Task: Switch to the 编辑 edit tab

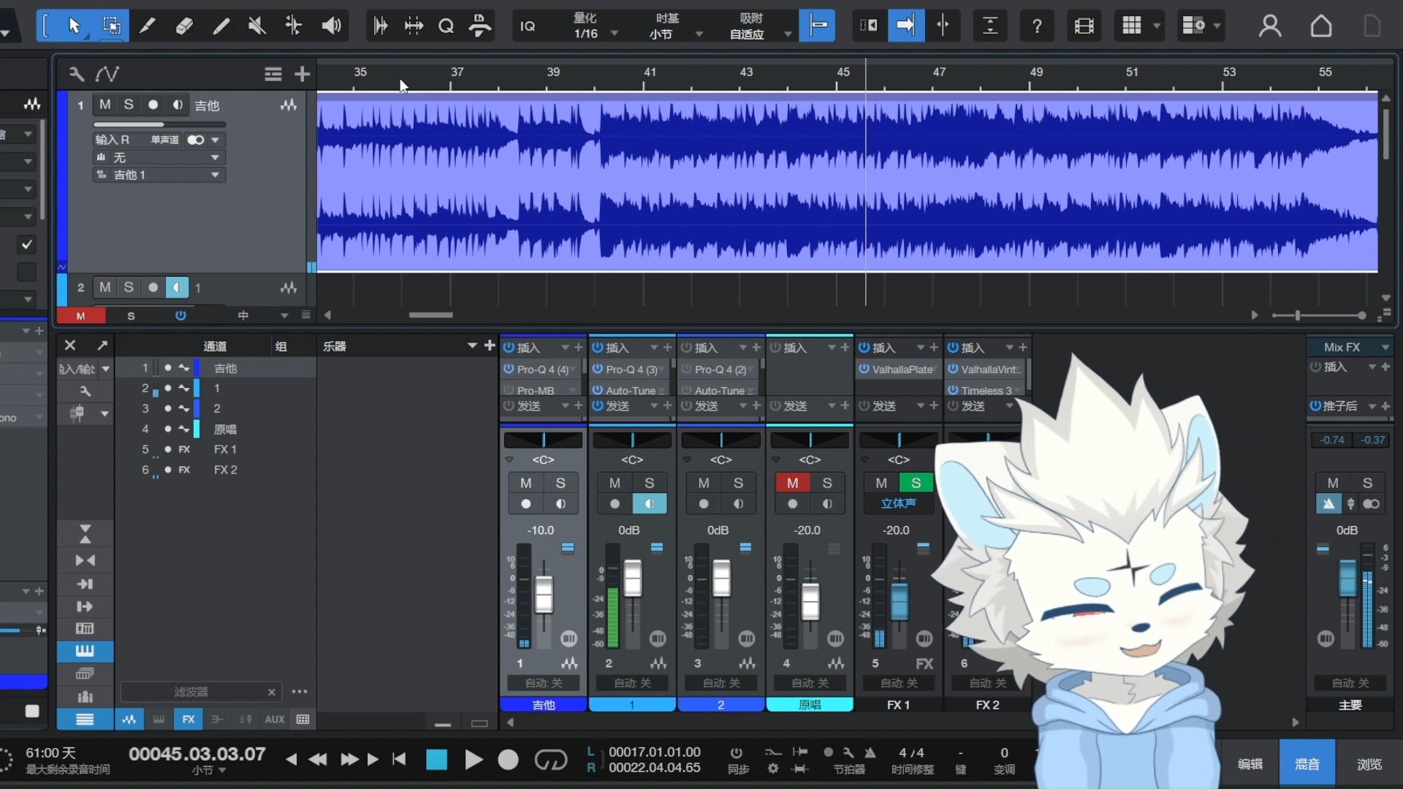Action: pyautogui.click(x=1250, y=763)
